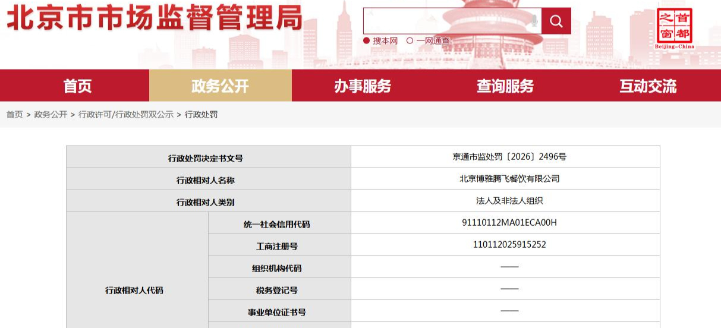Open the 政务公开 navigation tab
The width and height of the screenshot is (721, 328).
[221, 86]
